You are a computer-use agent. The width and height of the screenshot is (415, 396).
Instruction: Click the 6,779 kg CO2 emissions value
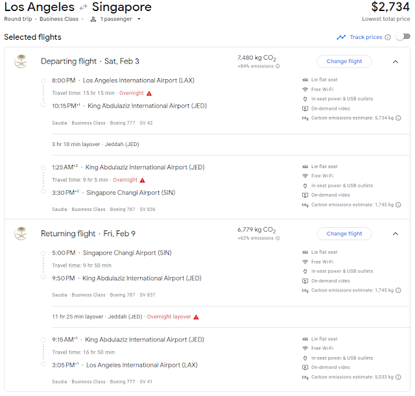coord(257,230)
